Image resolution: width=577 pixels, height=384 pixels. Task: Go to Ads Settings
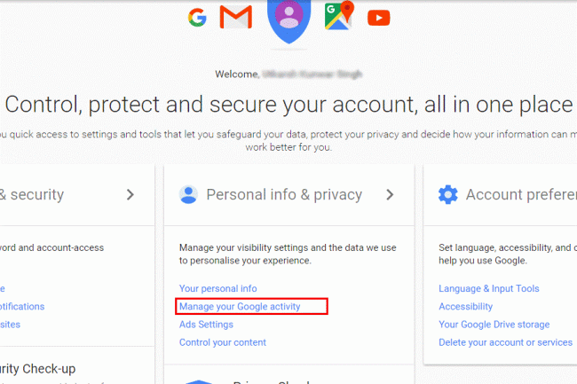(x=206, y=325)
